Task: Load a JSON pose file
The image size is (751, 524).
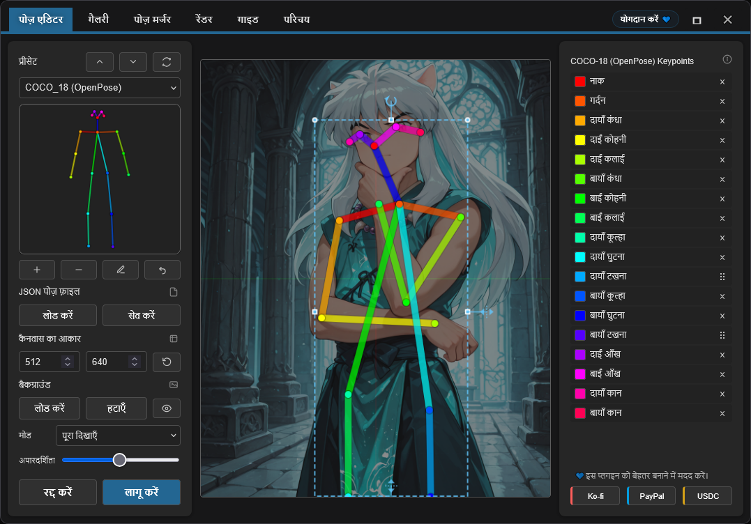Action: [58, 316]
